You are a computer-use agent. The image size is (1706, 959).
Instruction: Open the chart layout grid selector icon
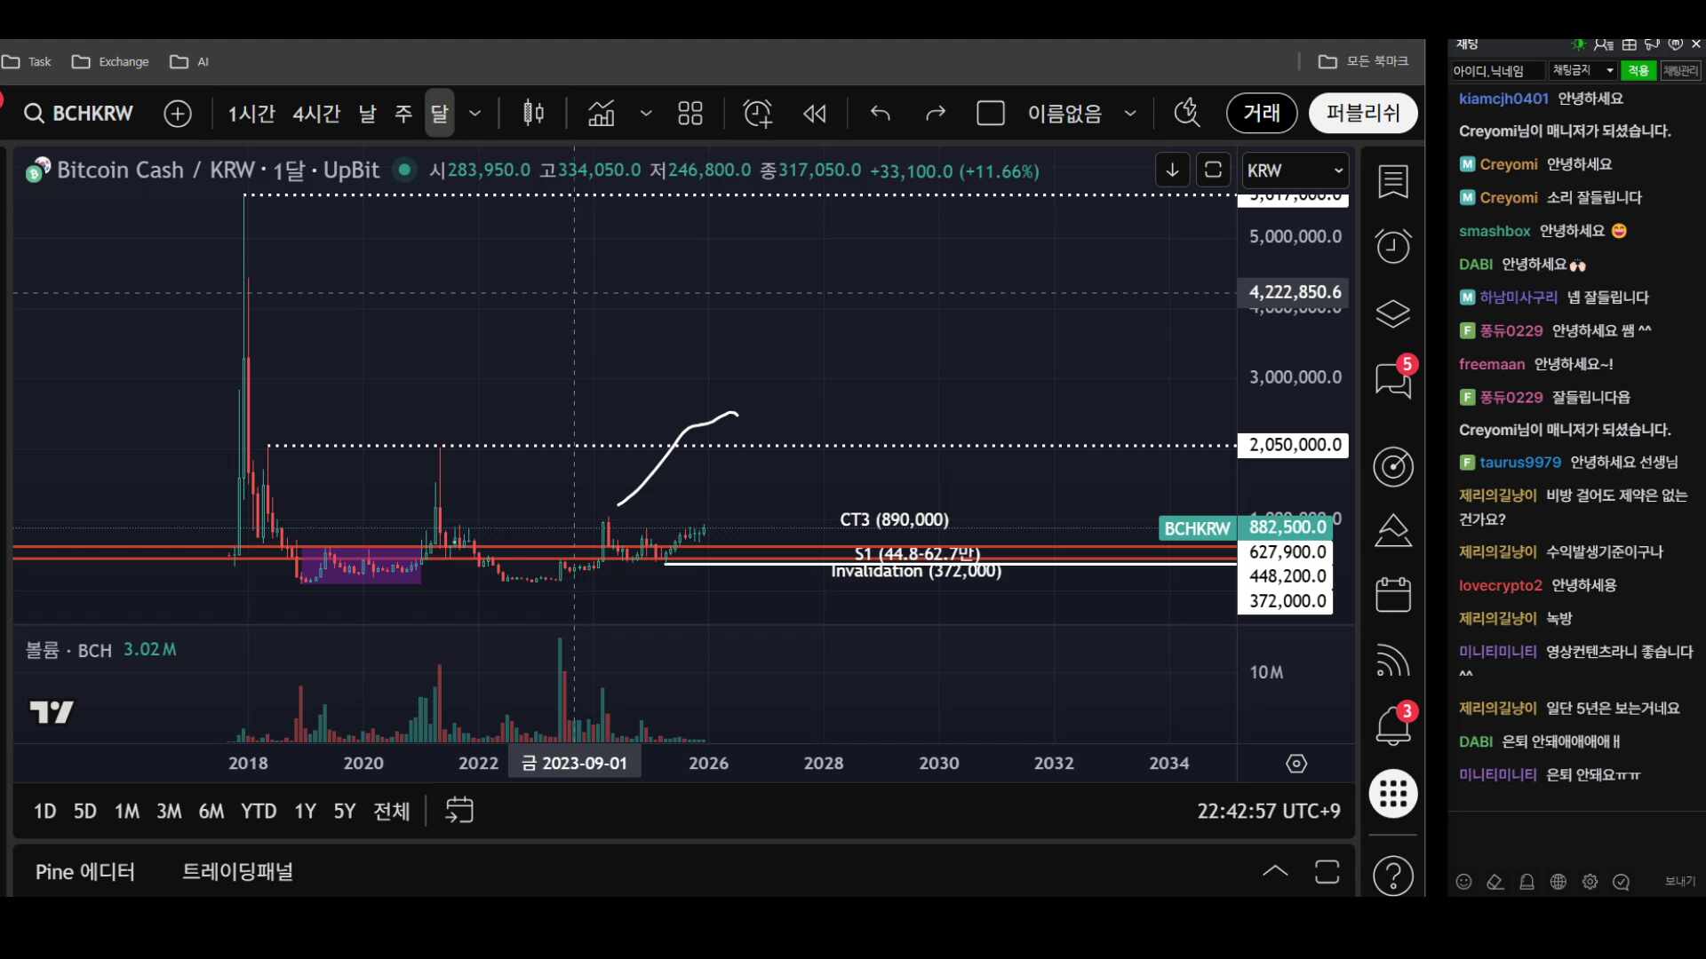coord(691,113)
